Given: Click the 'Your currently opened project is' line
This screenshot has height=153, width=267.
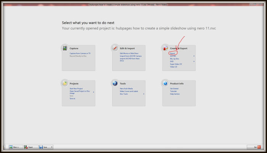Looking at the screenshot, I should (x=139, y=28).
